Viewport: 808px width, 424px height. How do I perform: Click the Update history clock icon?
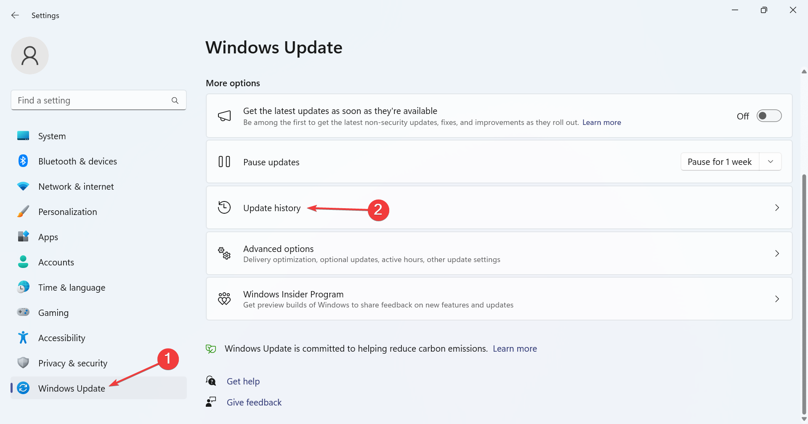point(224,208)
